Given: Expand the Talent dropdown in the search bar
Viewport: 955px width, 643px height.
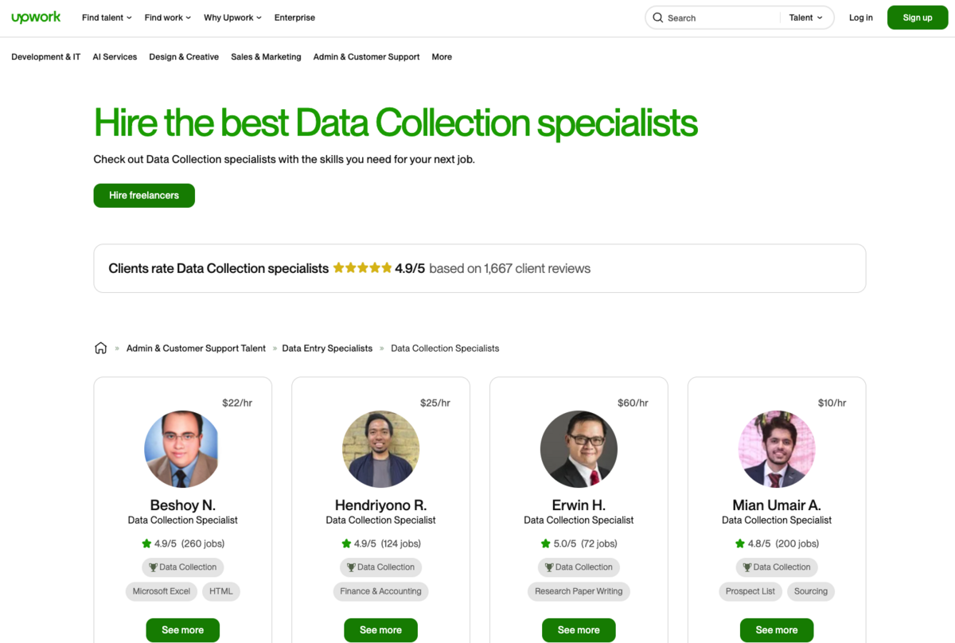Looking at the screenshot, I should (x=806, y=17).
